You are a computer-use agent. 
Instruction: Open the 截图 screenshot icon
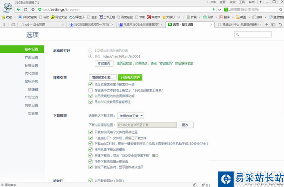click(237, 17)
